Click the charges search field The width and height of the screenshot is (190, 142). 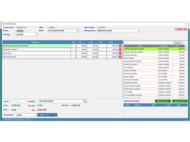149,43
